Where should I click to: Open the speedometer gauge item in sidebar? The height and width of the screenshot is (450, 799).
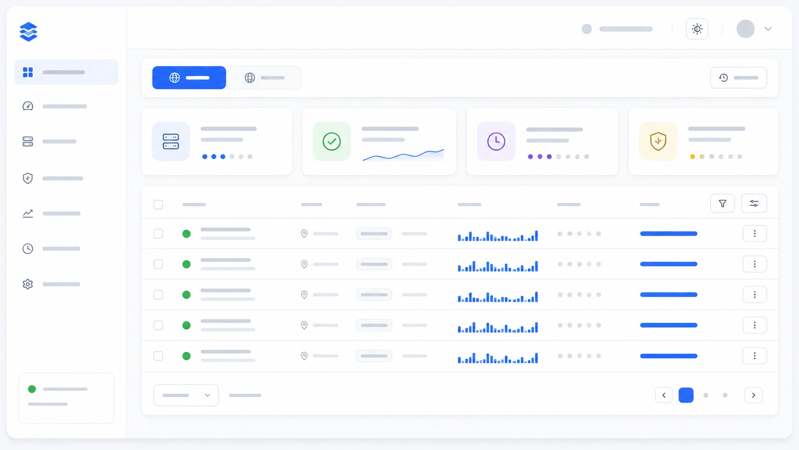coord(66,106)
